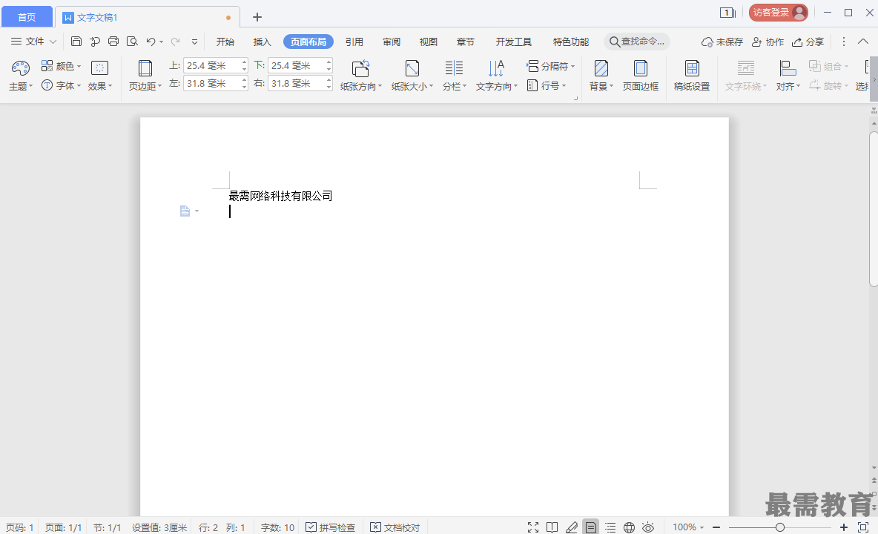Switch to the 视图 ribbon tab
The image size is (878, 534).
429,42
